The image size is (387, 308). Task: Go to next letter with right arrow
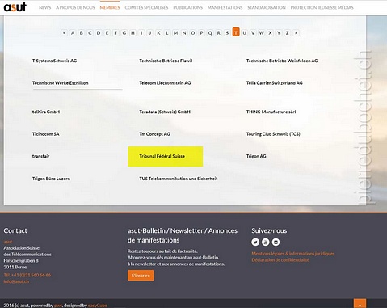[x=296, y=33]
